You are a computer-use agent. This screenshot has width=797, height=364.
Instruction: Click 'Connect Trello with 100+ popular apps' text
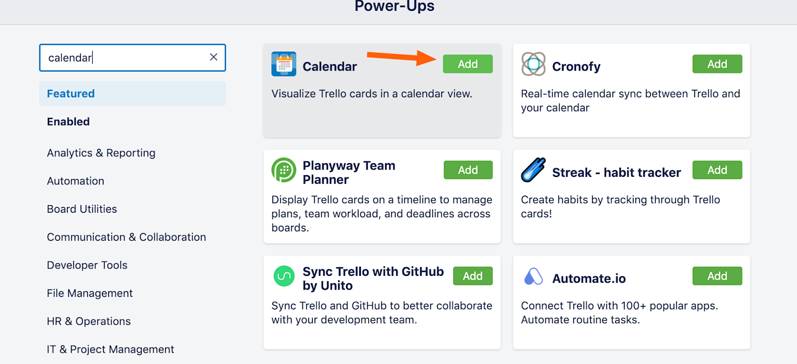619,313
